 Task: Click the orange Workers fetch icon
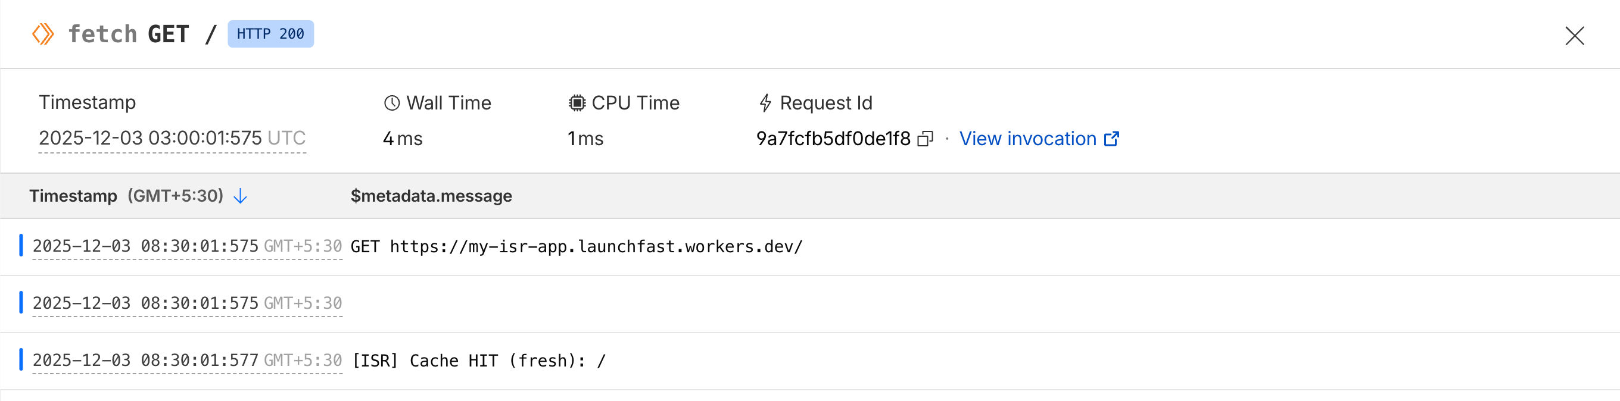pyautogui.click(x=42, y=35)
